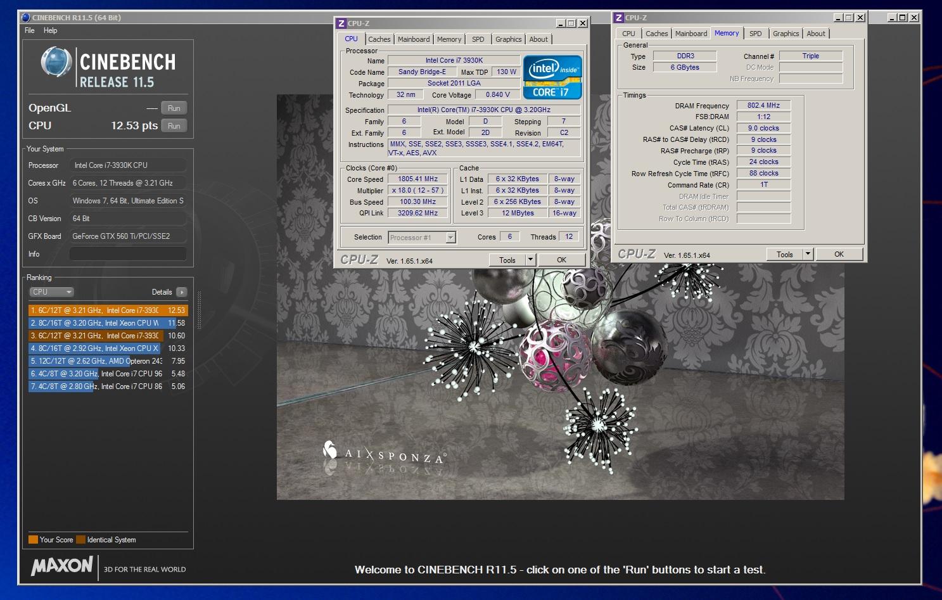Screen dimensions: 942x600
Task: Open the CPU ranking type dropdown
Action: tap(52, 292)
